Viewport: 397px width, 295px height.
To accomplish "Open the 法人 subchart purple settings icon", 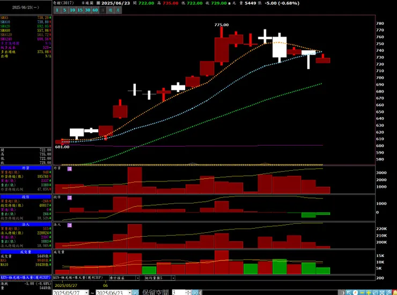I will click(x=70, y=225).
